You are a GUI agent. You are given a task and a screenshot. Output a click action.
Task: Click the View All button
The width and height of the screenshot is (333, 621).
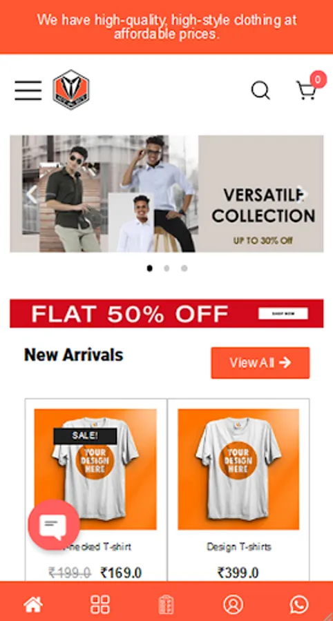coord(260,363)
